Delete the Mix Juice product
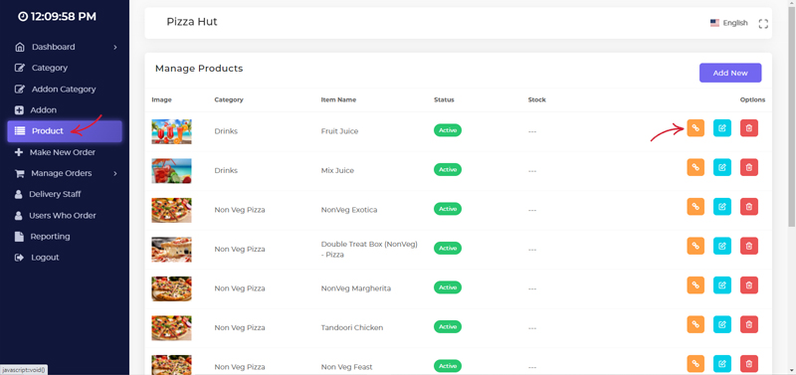Image resolution: width=796 pixels, height=375 pixels. pyautogui.click(x=749, y=167)
